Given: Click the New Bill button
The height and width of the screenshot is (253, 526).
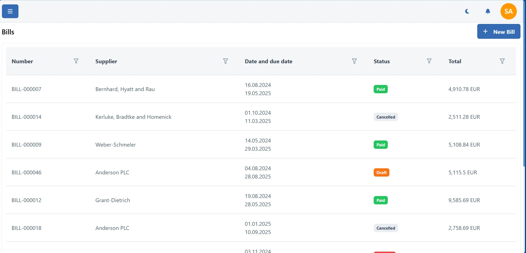Looking at the screenshot, I should pyautogui.click(x=498, y=32).
